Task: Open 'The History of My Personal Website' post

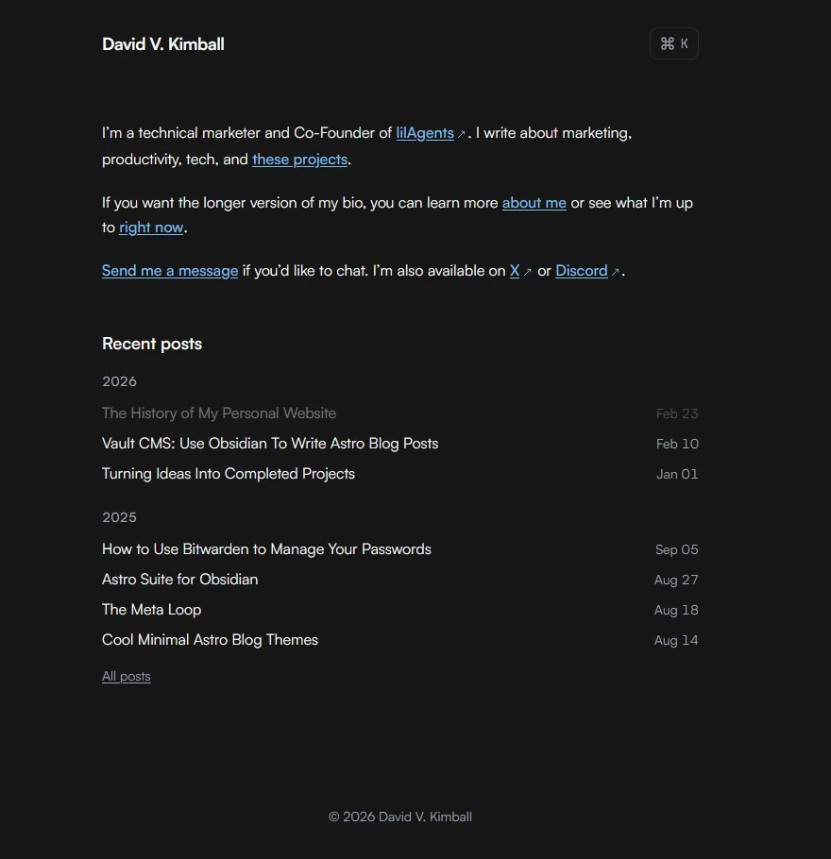Action: click(219, 413)
